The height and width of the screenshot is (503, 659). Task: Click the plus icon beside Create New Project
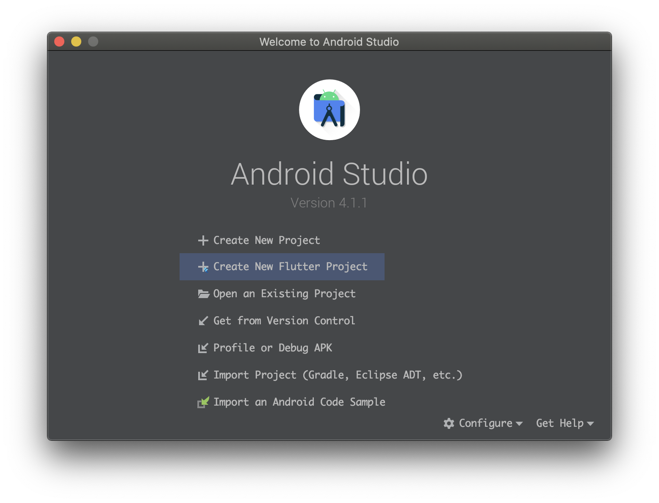coord(203,240)
